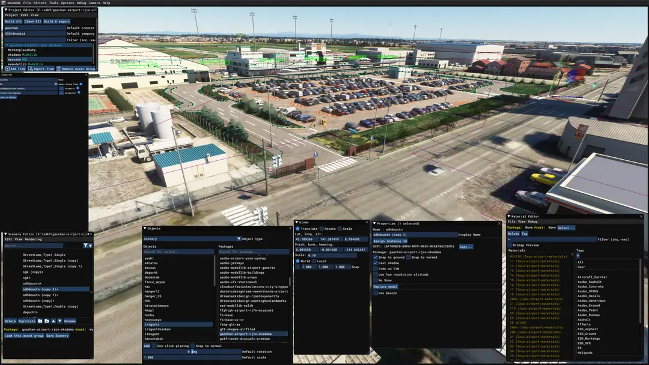Select the Rotate gizmo mode
649x365 pixels.
[x=321, y=229]
